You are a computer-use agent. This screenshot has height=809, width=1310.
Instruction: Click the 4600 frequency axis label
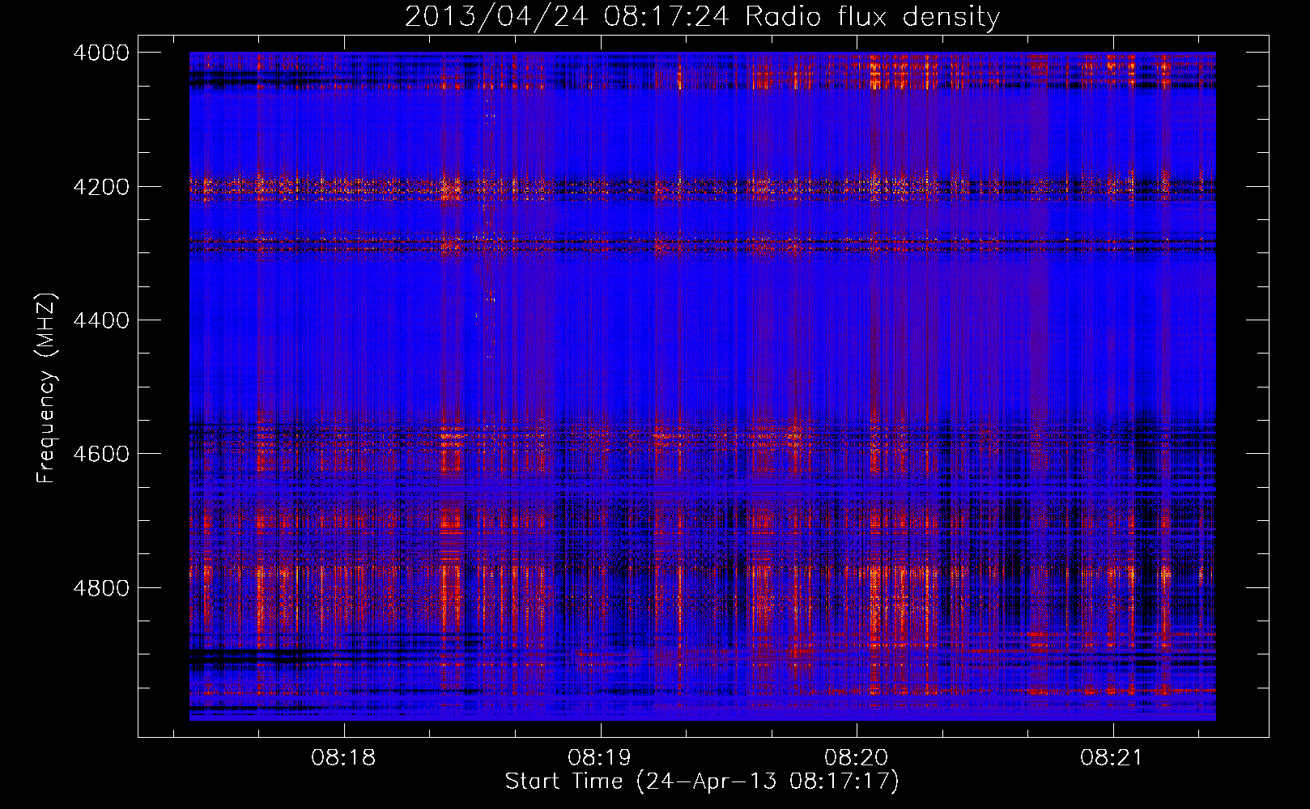[101, 455]
